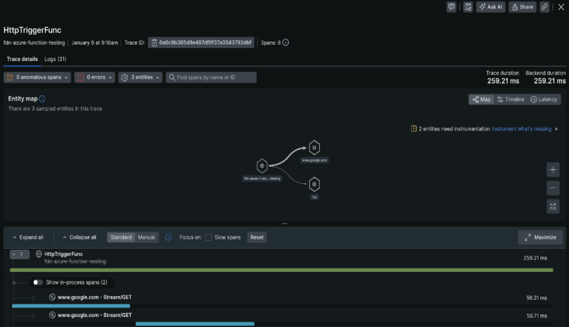Open the comments icon in top toolbar

point(451,7)
